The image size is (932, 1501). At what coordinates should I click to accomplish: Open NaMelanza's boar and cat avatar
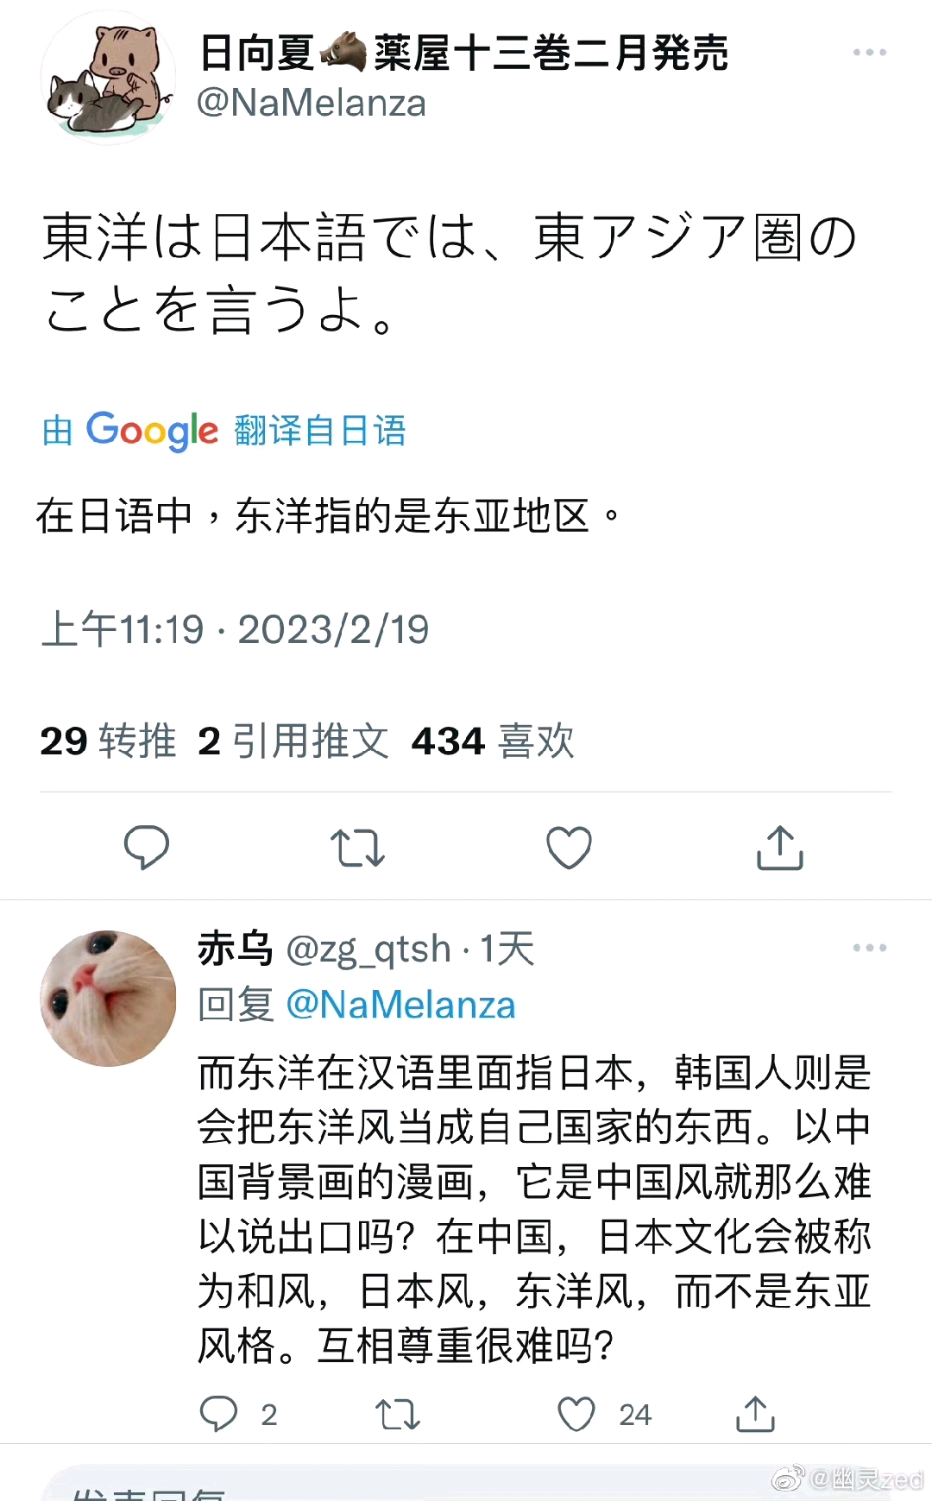tap(108, 78)
